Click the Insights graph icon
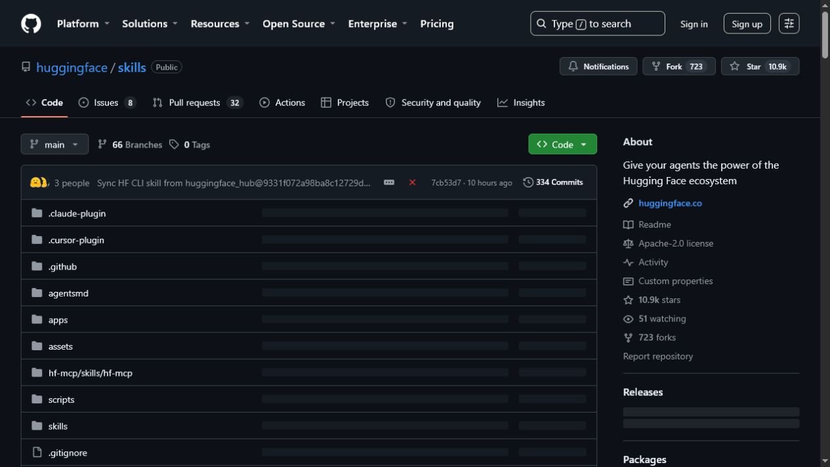The width and height of the screenshot is (830, 467). click(x=503, y=102)
